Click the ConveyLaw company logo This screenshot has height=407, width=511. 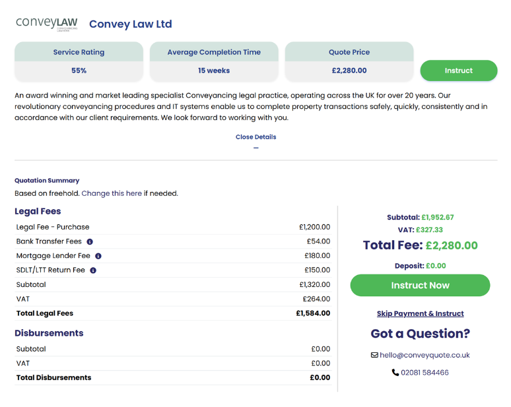tap(47, 24)
